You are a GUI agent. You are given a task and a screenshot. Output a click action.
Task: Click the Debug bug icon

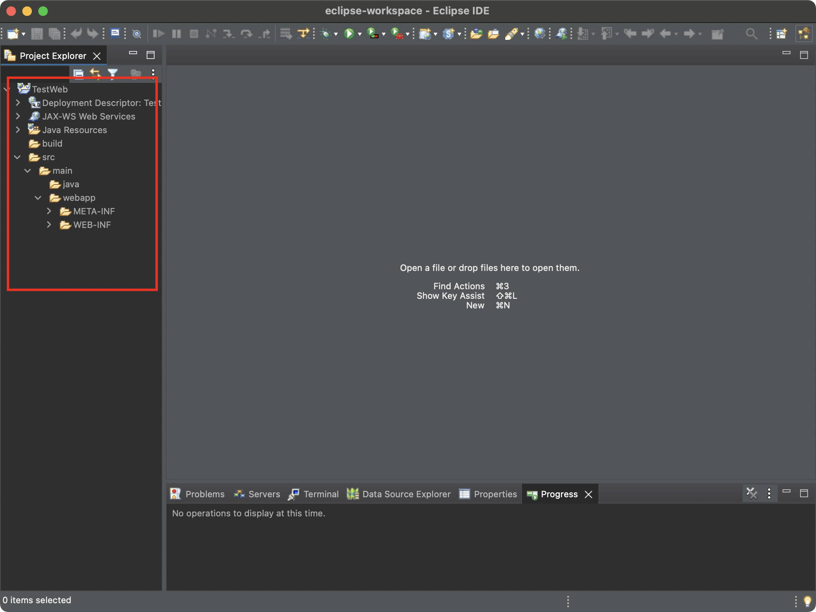326,34
